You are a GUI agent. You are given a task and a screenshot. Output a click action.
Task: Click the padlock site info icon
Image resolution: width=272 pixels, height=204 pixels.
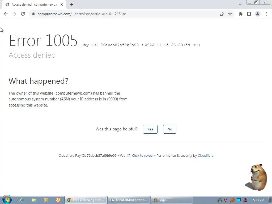[x=33, y=14]
